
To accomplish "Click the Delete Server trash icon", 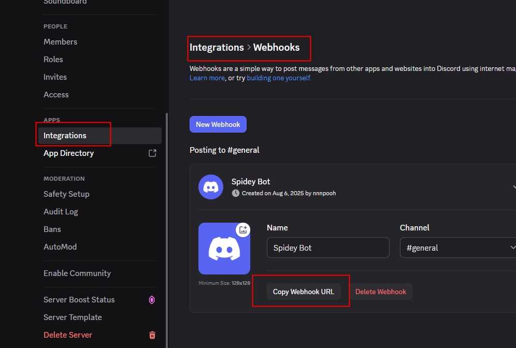I will tap(152, 335).
